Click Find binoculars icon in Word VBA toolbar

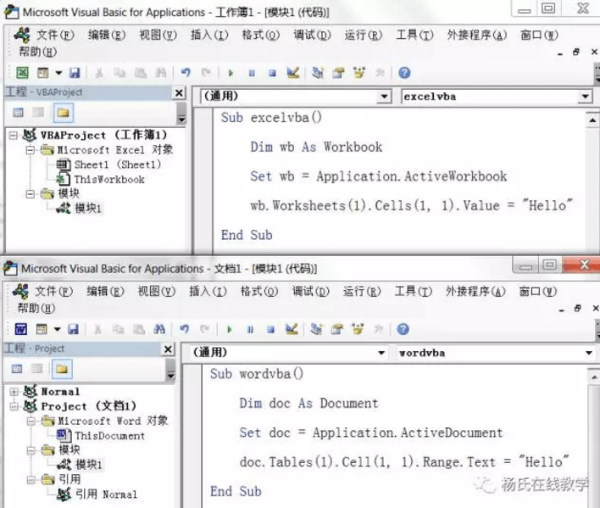tap(159, 329)
